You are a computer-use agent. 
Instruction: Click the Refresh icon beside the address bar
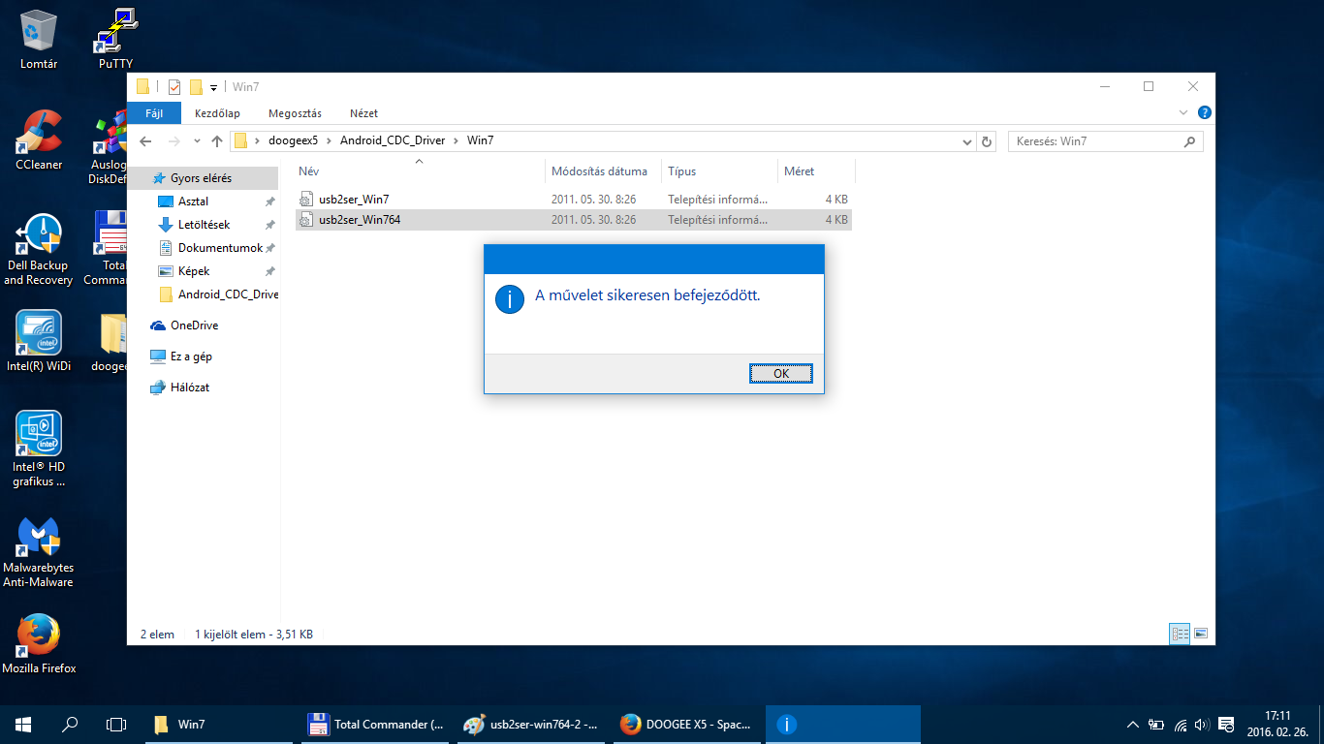coord(987,141)
